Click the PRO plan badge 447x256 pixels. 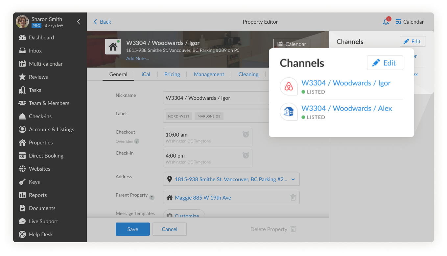(x=36, y=26)
